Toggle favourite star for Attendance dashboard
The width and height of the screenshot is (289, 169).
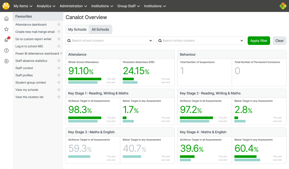(59, 25)
